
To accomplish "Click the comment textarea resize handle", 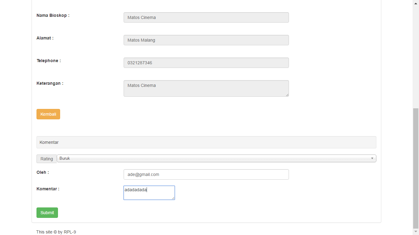I will [173, 198].
